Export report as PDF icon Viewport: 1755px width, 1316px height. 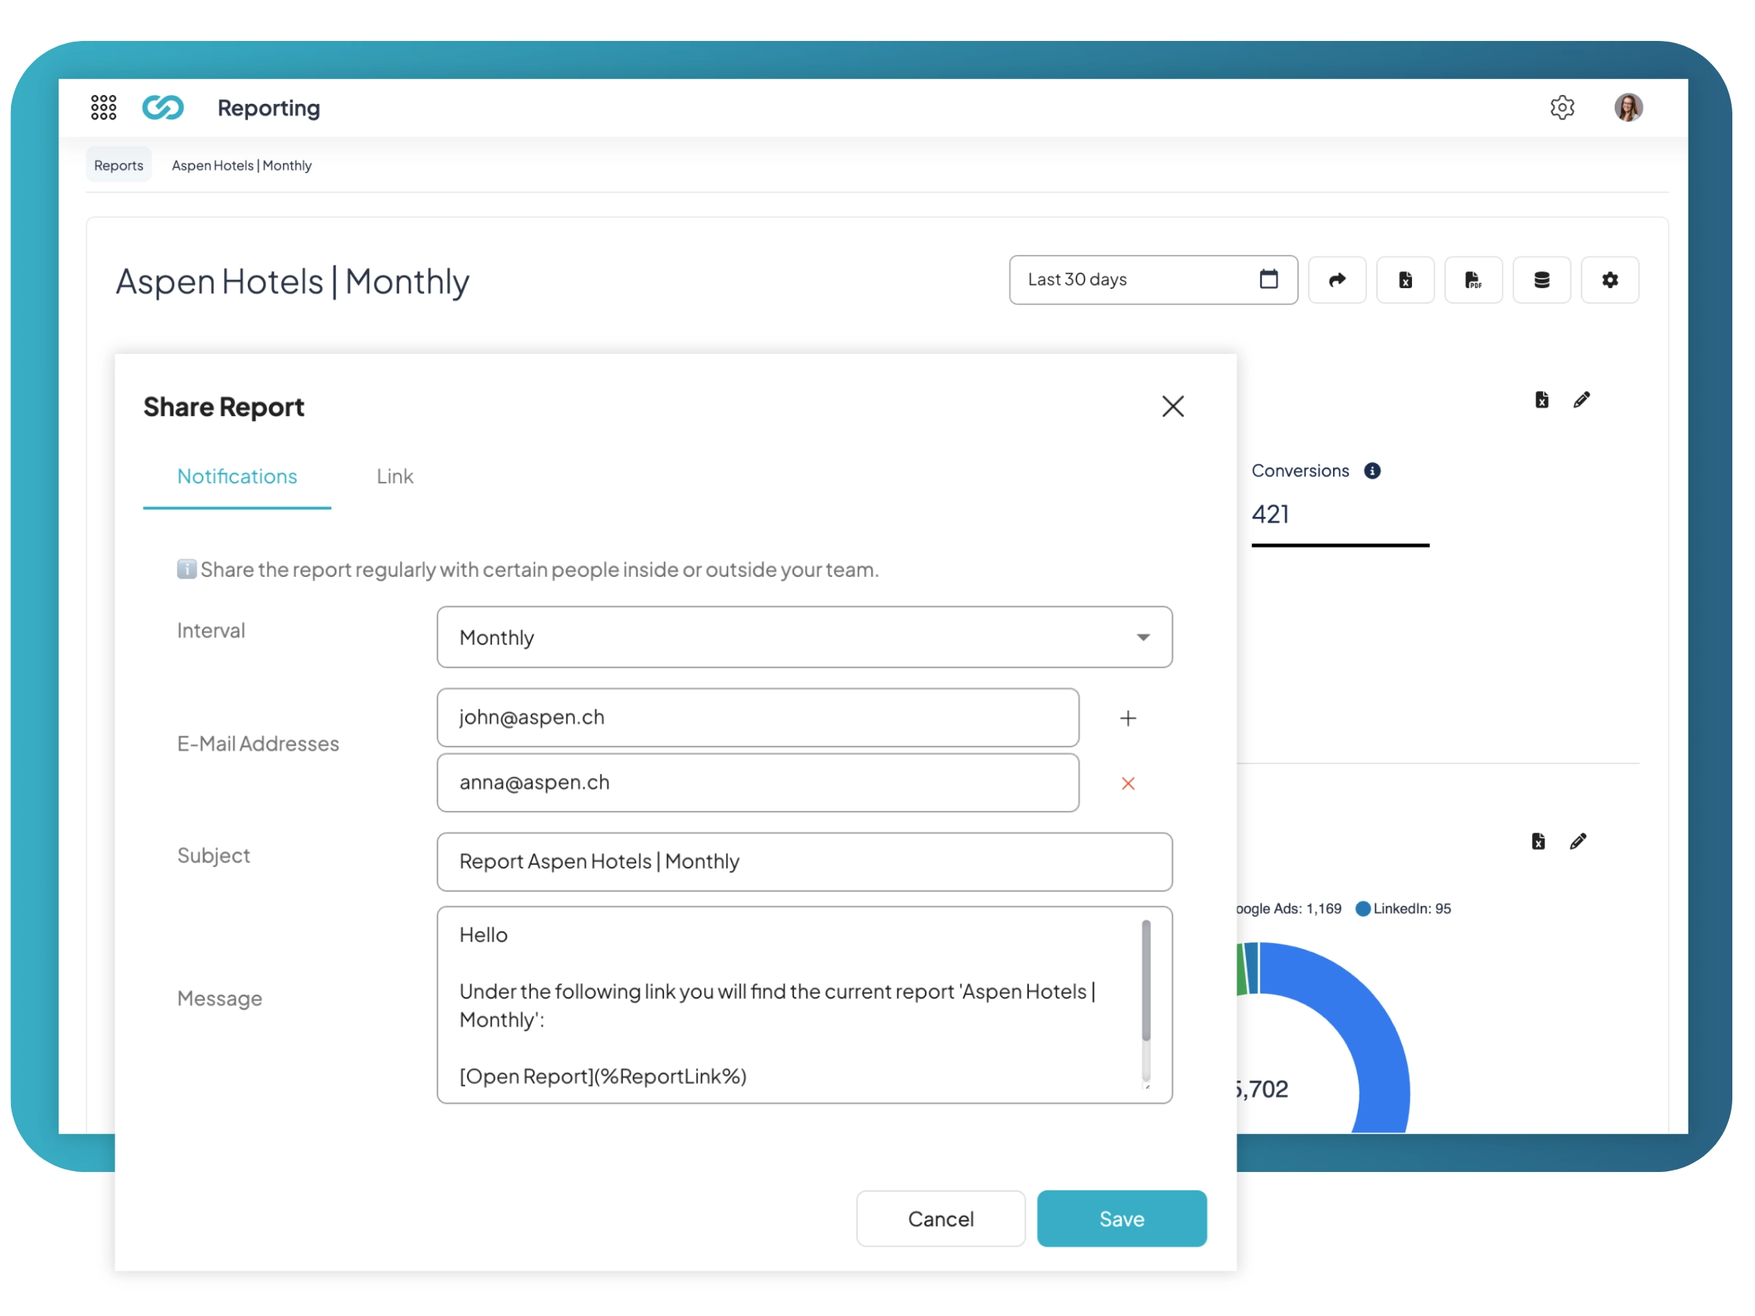pyautogui.click(x=1473, y=280)
